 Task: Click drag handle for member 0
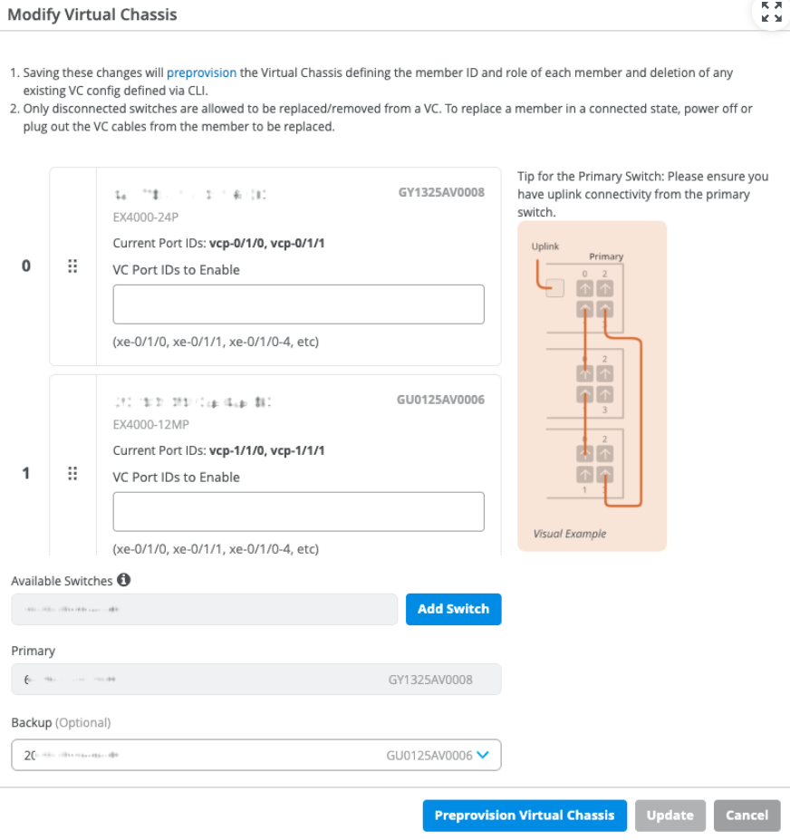click(x=72, y=266)
